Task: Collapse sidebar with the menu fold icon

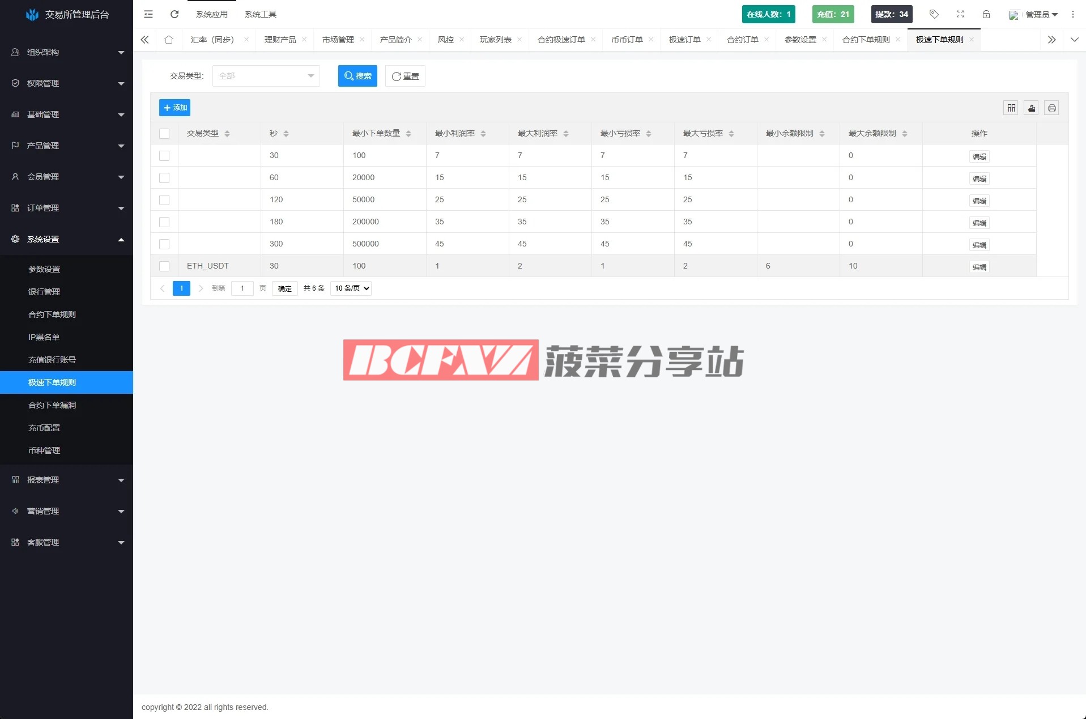Action: pyautogui.click(x=148, y=14)
